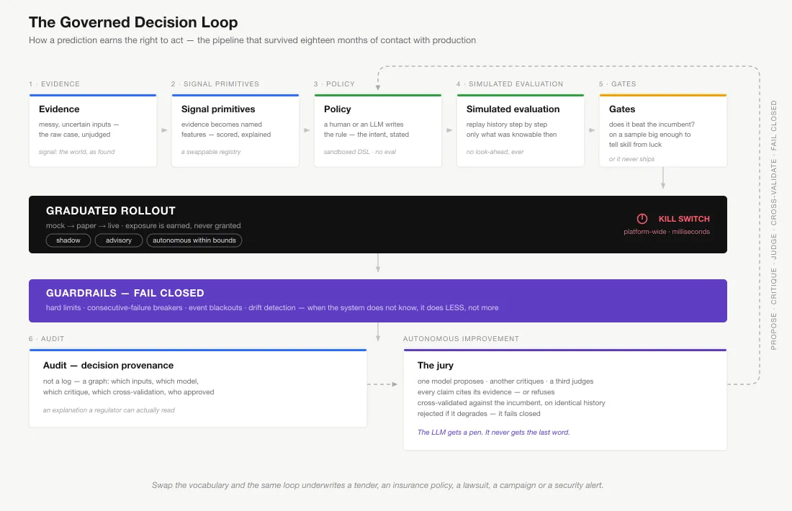
Task: Click 'one model proposes · another critiques' line
Action: click(x=505, y=381)
